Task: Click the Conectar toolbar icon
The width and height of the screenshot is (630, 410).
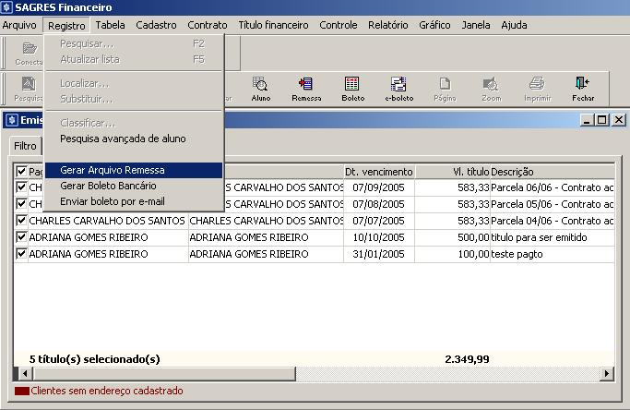Action: pyautogui.click(x=29, y=53)
